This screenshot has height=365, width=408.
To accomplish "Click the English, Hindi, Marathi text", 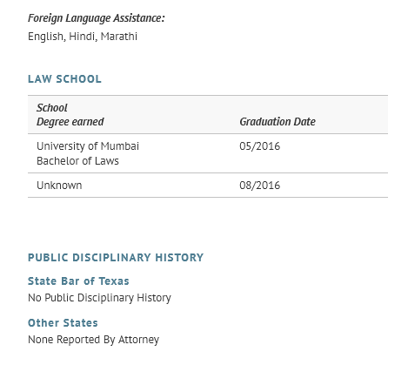I will click(x=83, y=37).
